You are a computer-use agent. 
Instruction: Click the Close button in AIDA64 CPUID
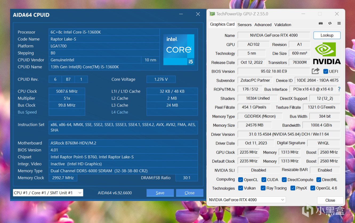pyautogui.click(x=189, y=193)
